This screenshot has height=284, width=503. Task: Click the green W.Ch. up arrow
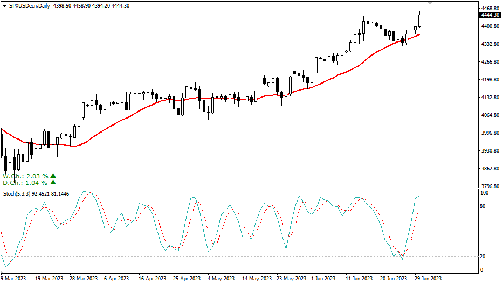pyautogui.click(x=53, y=176)
